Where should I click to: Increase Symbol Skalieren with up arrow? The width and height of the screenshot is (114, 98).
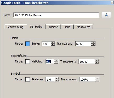[x=57, y=78]
